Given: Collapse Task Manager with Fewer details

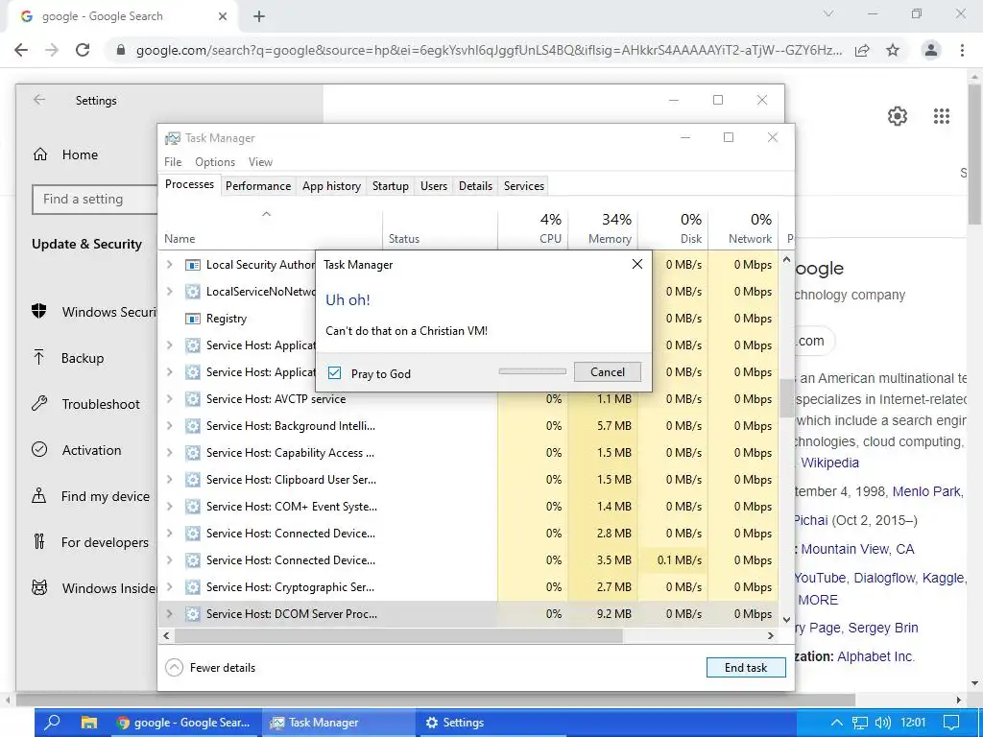Looking at the screenshot, I should (210, 668).
